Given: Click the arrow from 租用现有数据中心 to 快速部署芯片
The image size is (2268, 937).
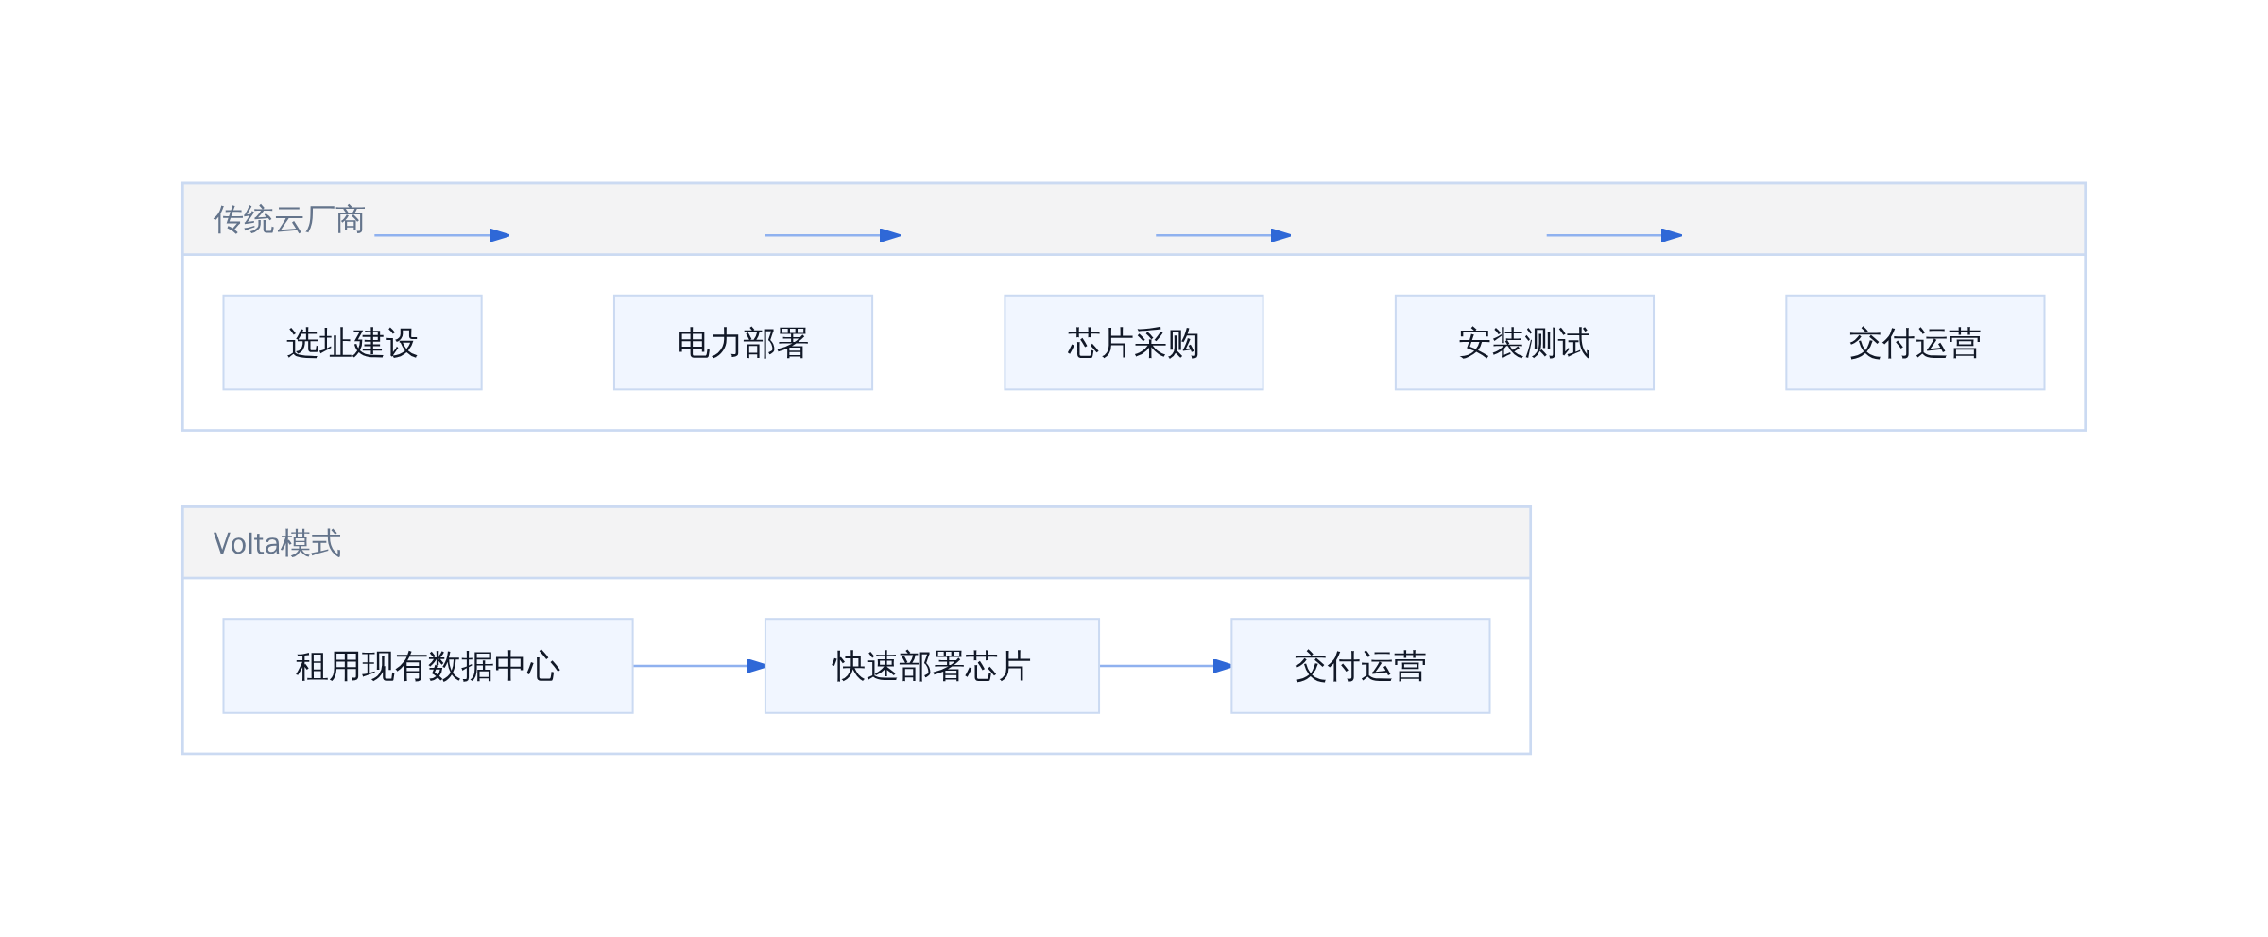Looking at the screenshot, I should (699, 666).
